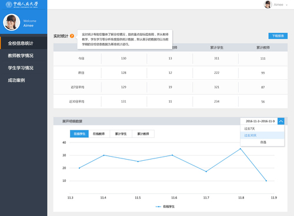
Task: Click the Aimee username in top bar
Action: (279, 5)
